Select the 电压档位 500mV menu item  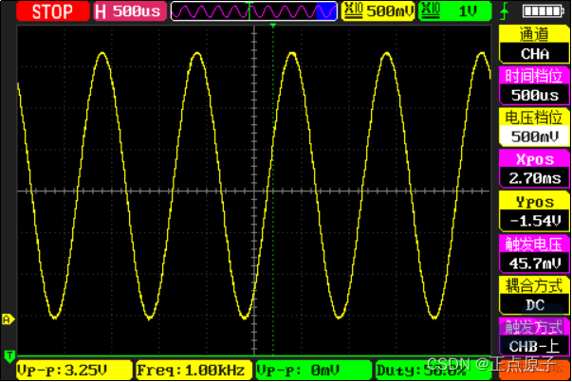(534, 128)
